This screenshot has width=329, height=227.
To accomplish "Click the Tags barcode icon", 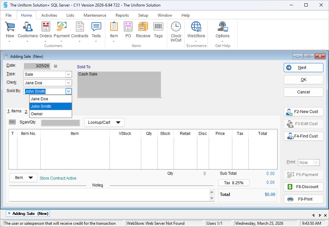I will pos(158,27).
